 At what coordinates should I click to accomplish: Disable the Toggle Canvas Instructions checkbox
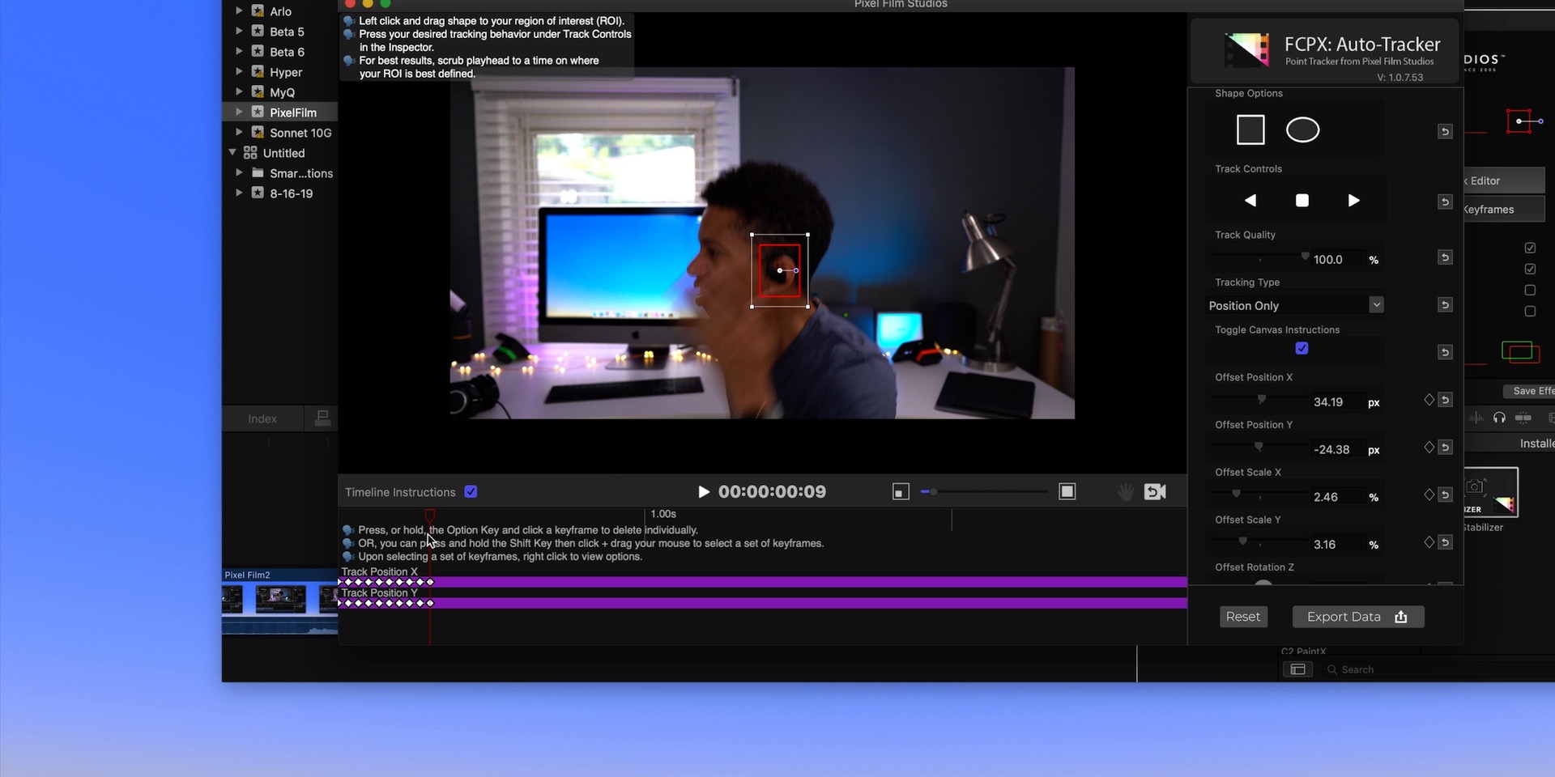[1302, 348]
